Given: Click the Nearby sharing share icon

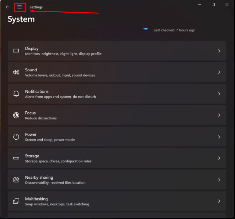Looking at the screenshot, I should (16, 180).
